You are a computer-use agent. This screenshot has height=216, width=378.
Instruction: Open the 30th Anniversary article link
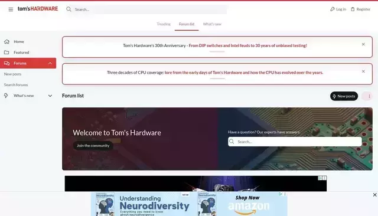[247, 45]
